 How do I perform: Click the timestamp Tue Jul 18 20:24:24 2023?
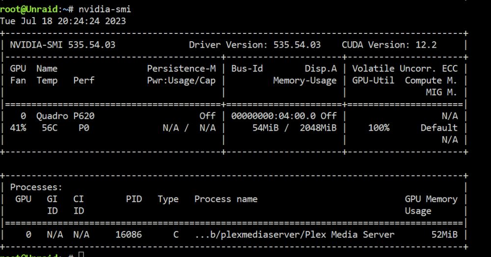pyautogui.click(x=63, y=21)
